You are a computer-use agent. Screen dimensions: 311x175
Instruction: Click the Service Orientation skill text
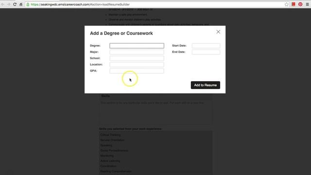112,140
